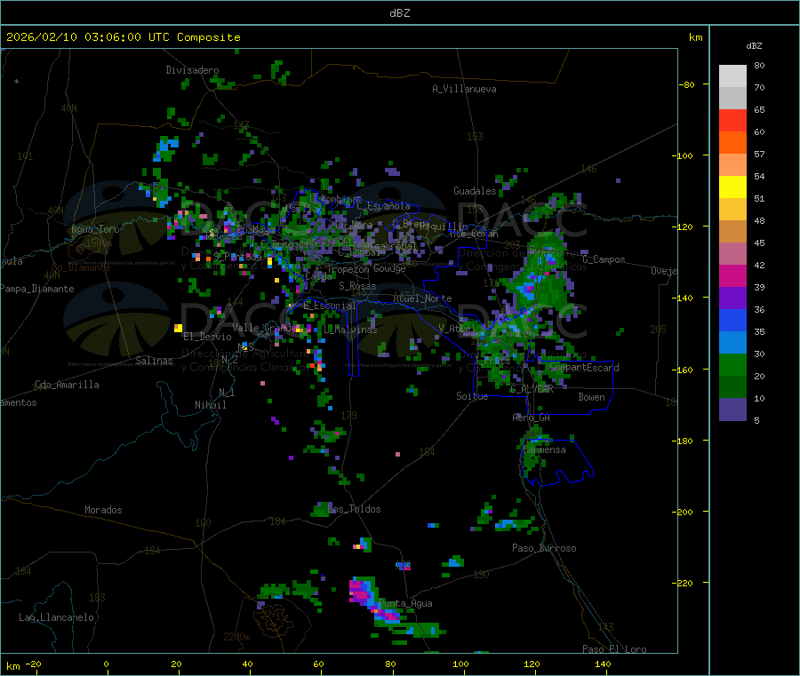Click the 'Divisadero' map label
800x676 pixels.
pos(192,70)
